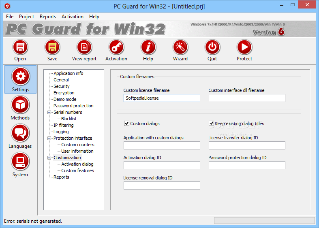Select General in the settings tree
The image size is (319, 228).
tap(61, 80)
